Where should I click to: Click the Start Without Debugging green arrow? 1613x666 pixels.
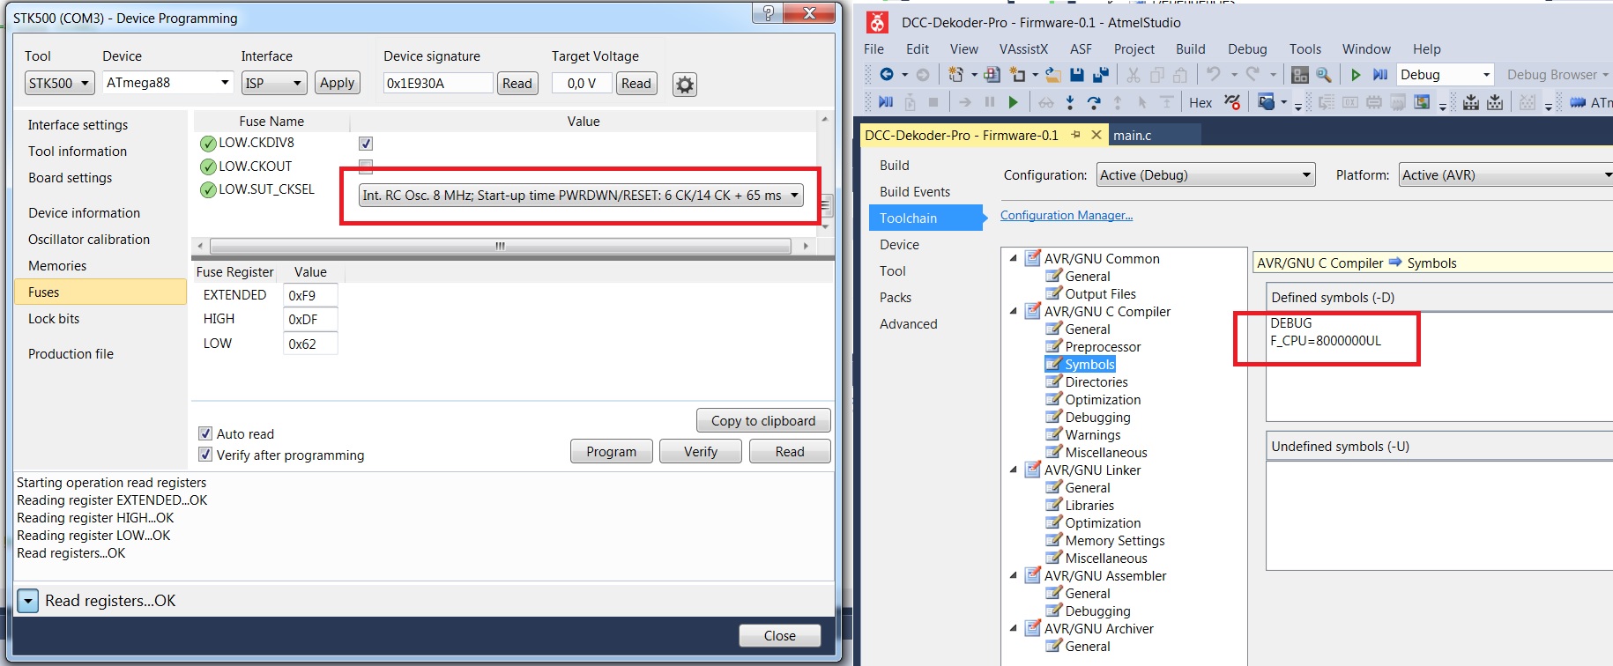pyautogui.click(x=1356, y=75)
